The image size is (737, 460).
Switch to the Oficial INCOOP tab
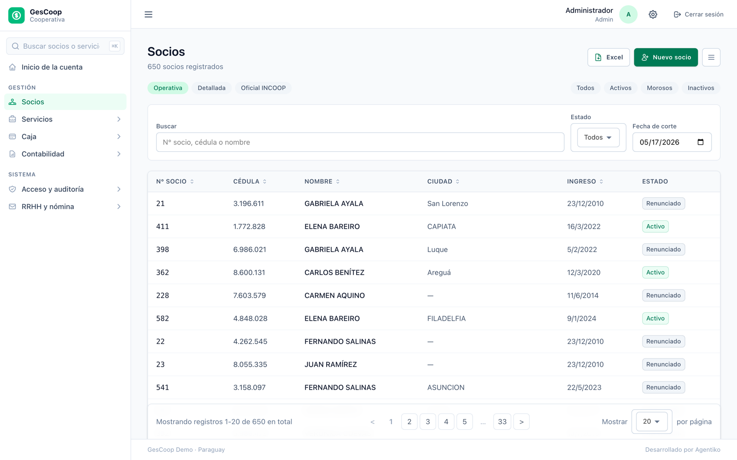tap(263, 88)
